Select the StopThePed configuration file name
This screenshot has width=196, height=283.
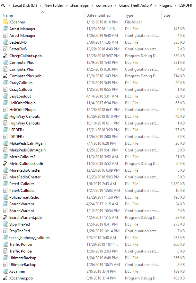pos(20,231)
